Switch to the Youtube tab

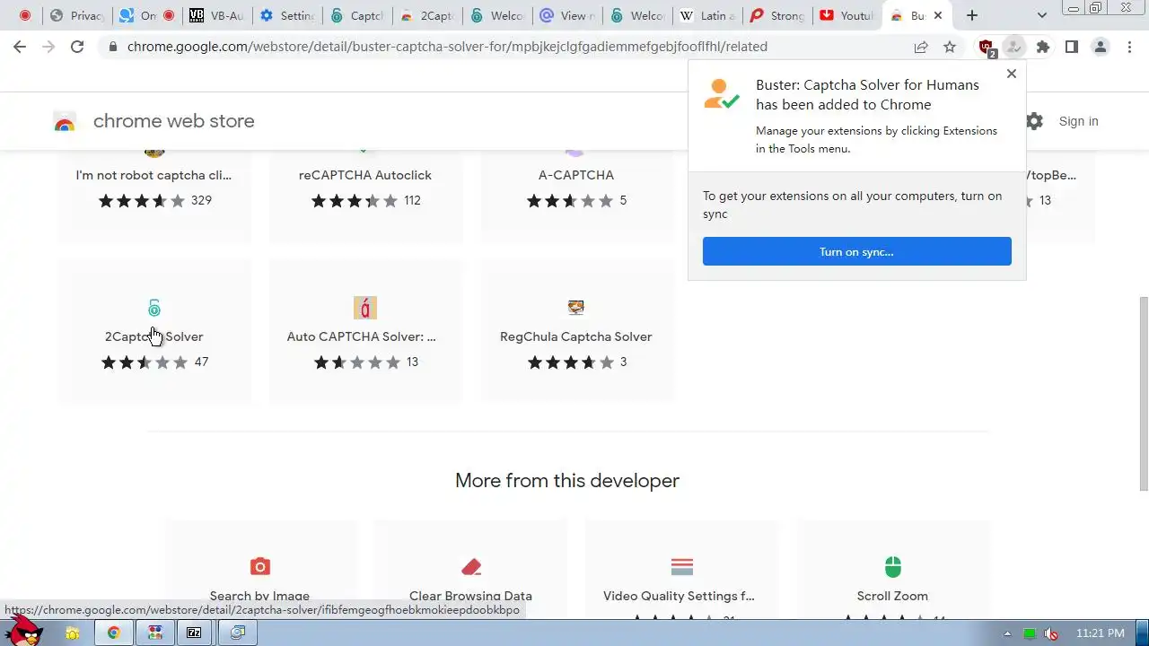click(846, 15)
